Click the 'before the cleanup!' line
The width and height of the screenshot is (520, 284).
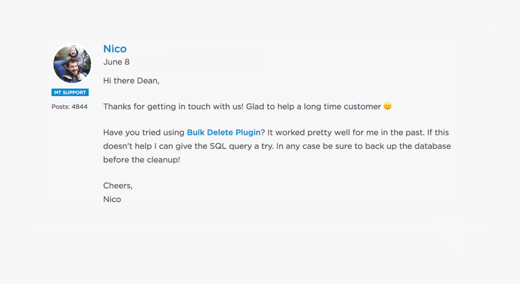click(142, 160)
